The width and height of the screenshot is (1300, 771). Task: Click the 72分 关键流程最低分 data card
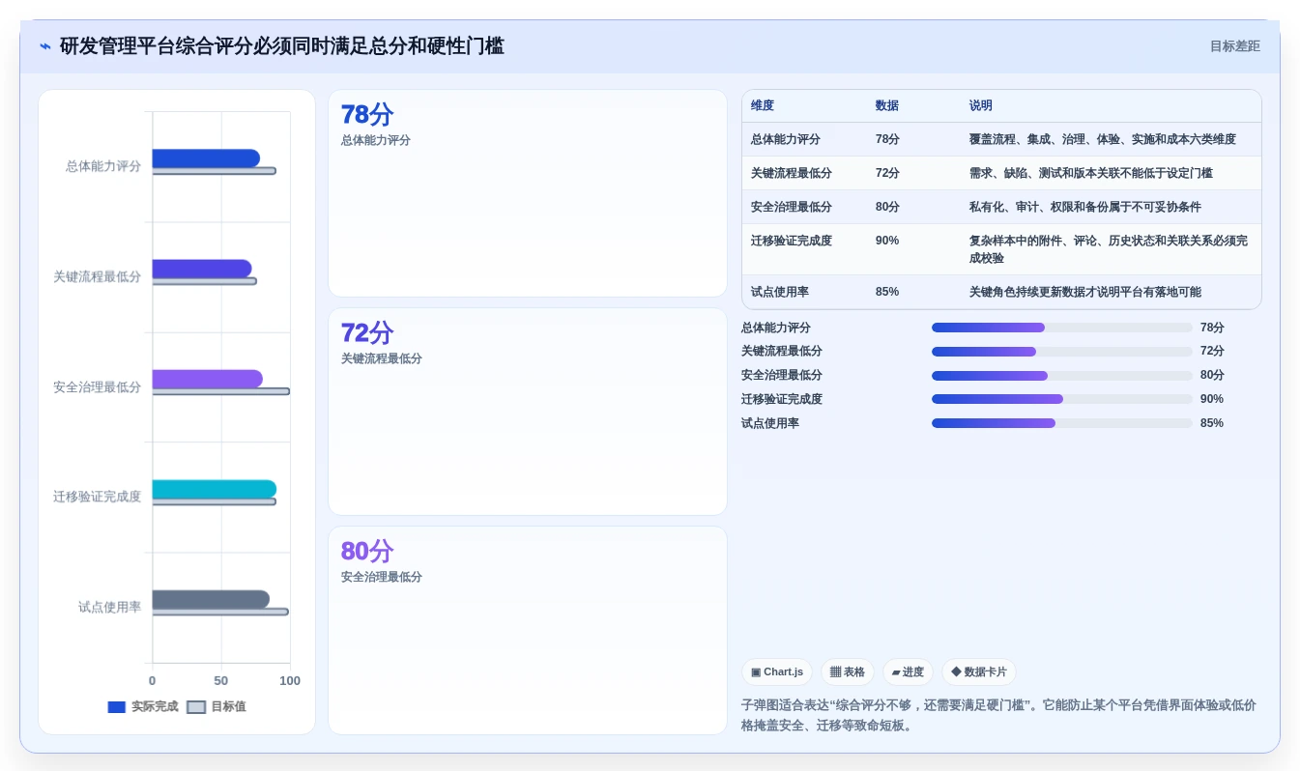528,412
